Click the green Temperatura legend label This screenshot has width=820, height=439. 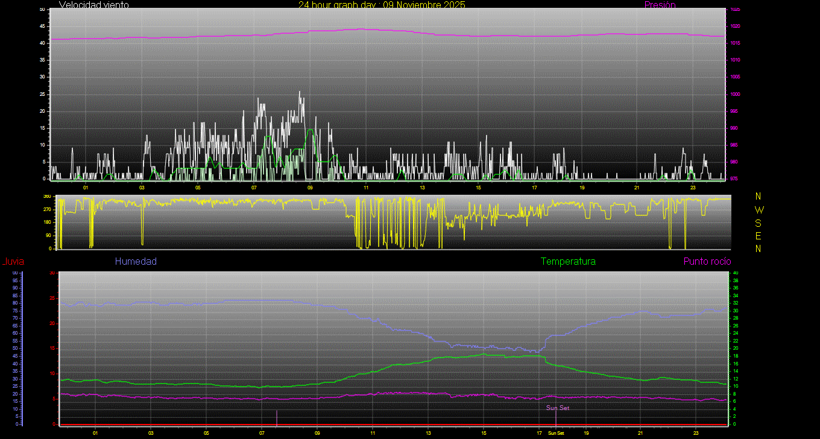point(568,262)
